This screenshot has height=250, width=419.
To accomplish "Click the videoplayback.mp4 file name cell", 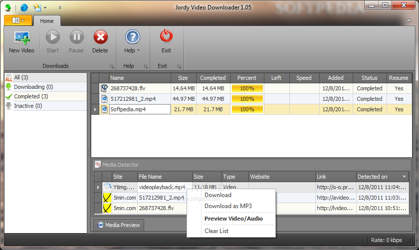I will point(165,187).
